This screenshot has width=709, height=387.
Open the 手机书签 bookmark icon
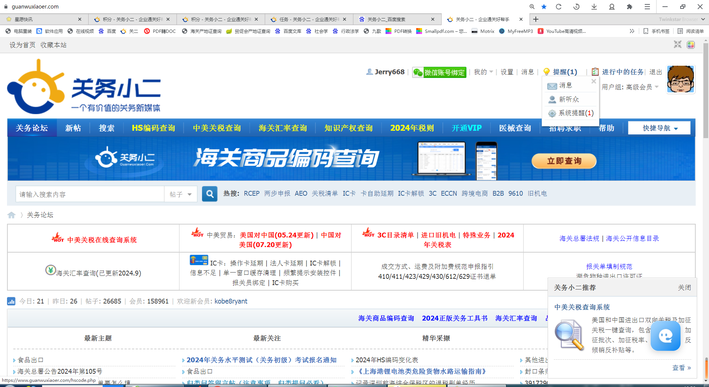click(x=657, y=31)
